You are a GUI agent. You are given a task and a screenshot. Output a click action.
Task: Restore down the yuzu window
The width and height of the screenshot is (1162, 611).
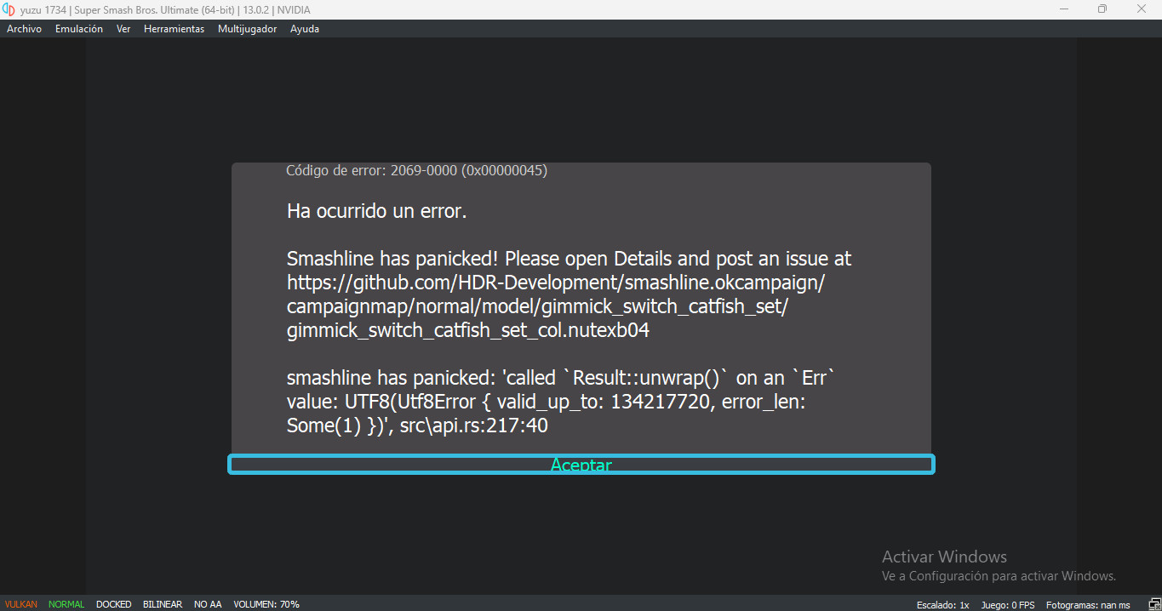click(1102, 9)
